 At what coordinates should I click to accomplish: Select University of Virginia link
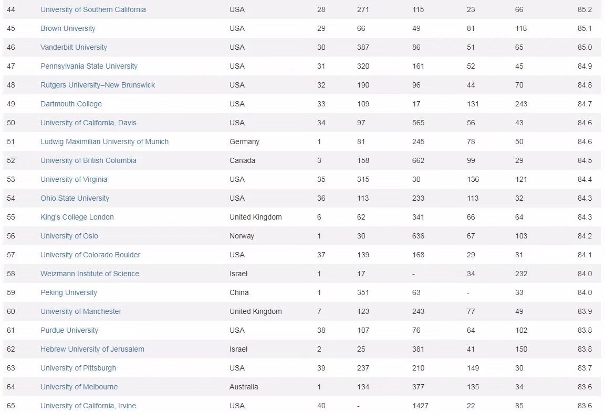click(x=74, y=179)
